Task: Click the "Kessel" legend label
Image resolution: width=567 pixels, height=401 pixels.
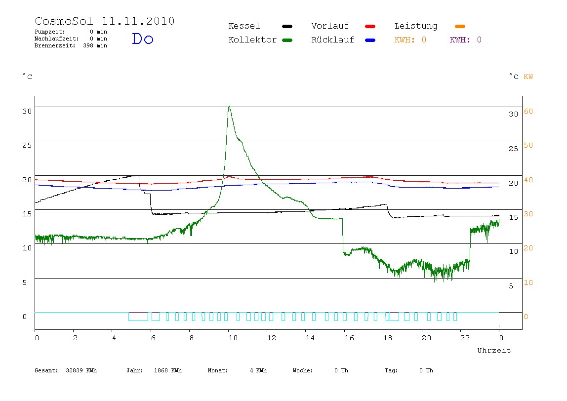Action: 244,26
